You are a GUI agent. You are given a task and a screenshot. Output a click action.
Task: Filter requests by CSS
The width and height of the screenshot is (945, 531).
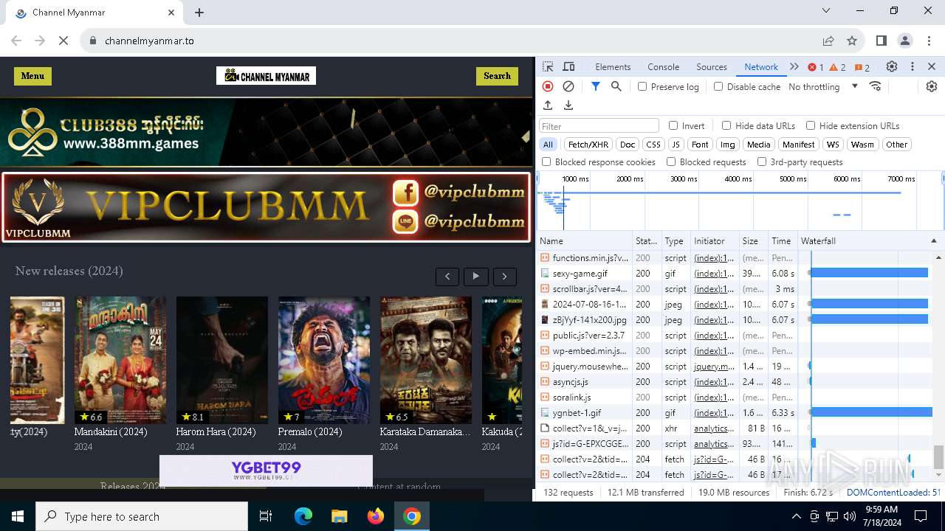click(653, 145)
